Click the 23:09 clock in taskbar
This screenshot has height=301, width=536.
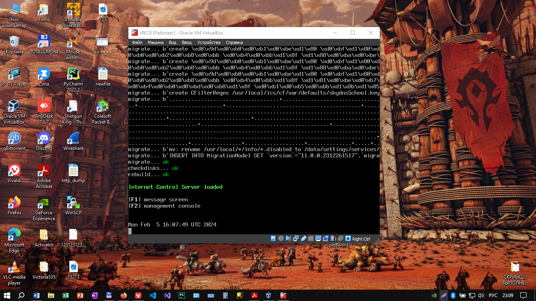tap(508, 295)
